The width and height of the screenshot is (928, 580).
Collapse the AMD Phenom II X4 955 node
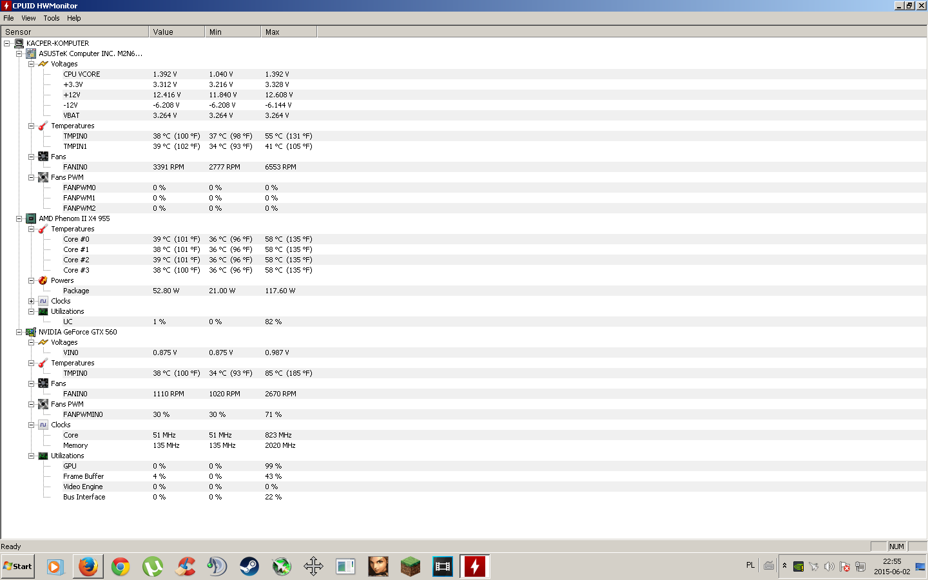[x=19, y=218]
